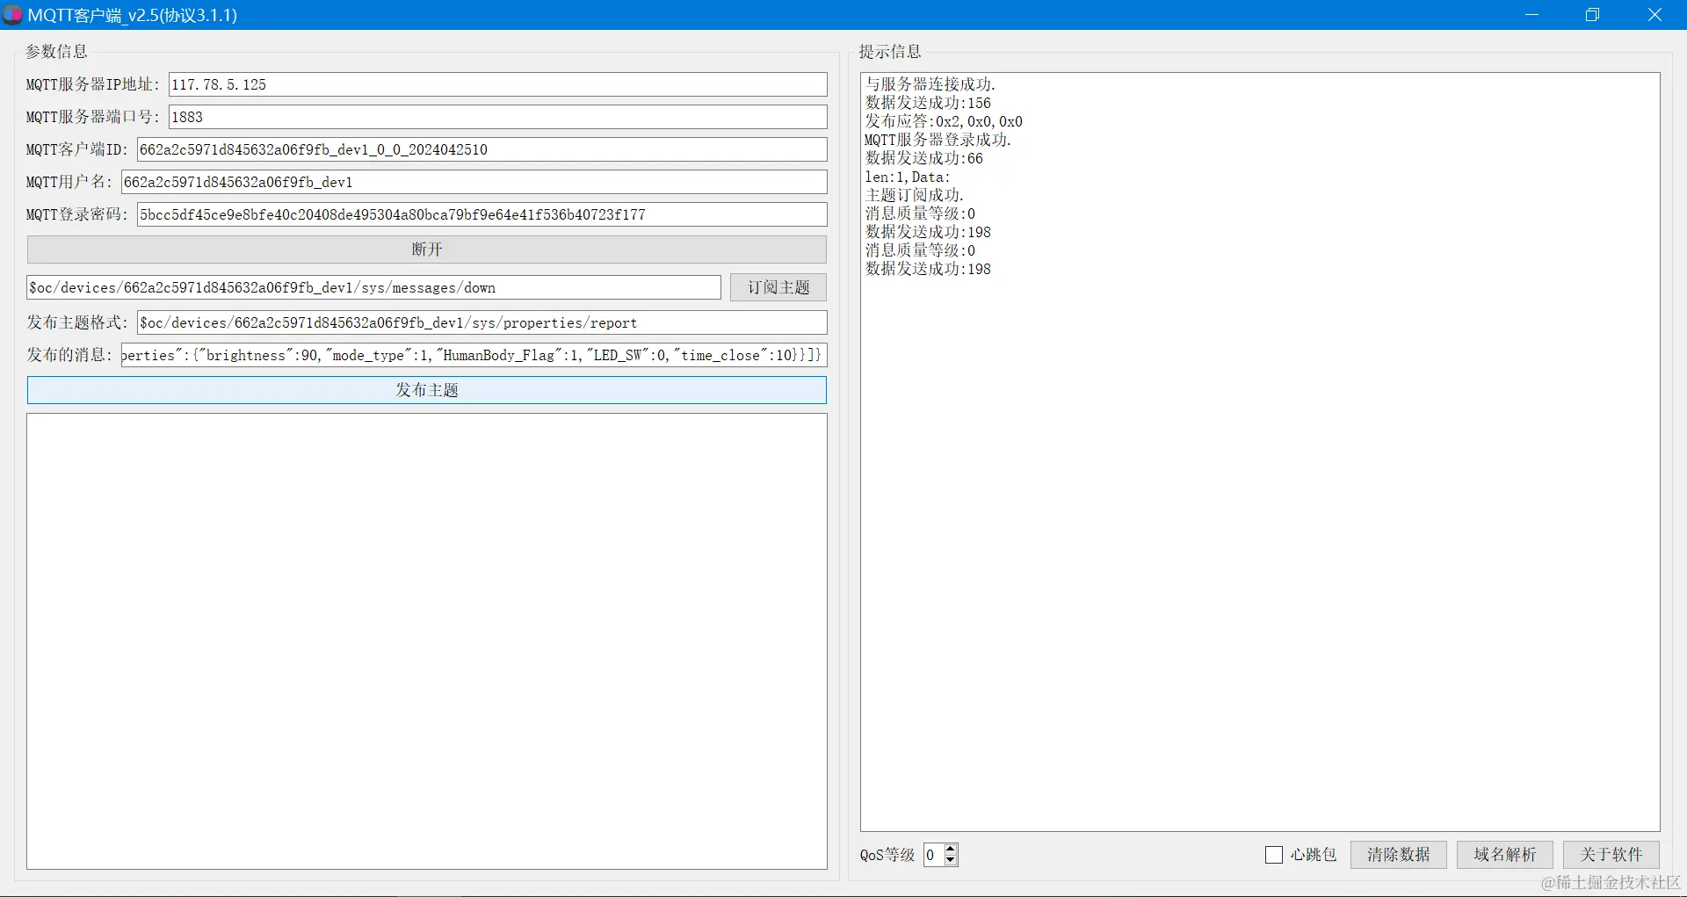Click the subscribe topic path field
1687x897 pixels.
coord(373,287)
